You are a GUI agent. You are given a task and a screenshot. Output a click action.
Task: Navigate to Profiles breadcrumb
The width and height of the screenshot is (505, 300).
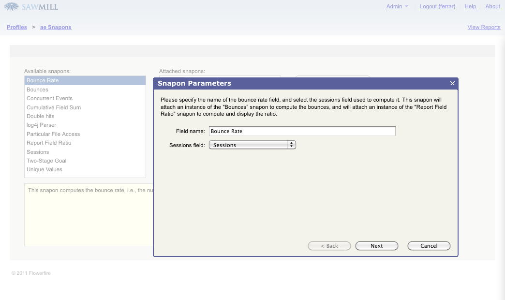pos(17,27)
